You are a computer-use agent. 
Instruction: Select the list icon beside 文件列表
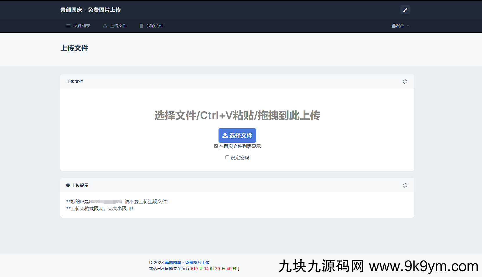68,25
